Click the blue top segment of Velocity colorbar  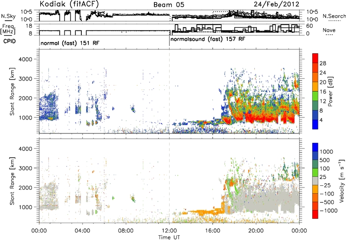[x=315, y=147]
